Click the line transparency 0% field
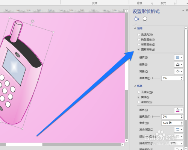Viewport: 188px width, 150px height. pos(171,117)
